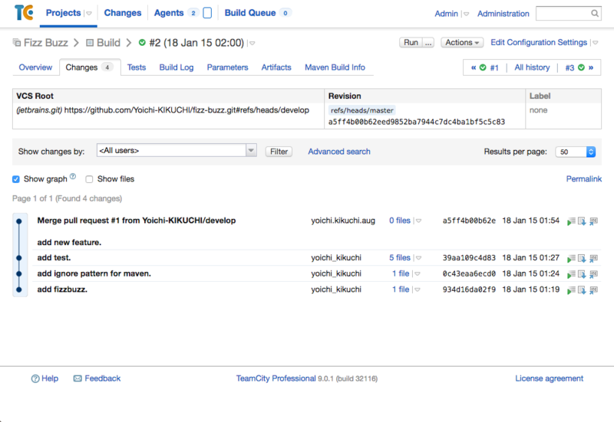This screenshot has height=422, width=614.
Task: Click the Help question mark icon in the footer
Action: click(35, 378)
